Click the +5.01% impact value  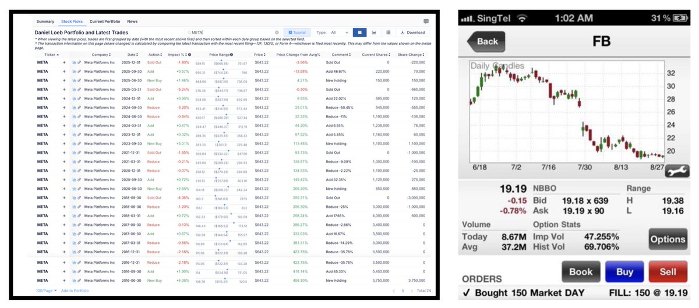pos(183,143)
